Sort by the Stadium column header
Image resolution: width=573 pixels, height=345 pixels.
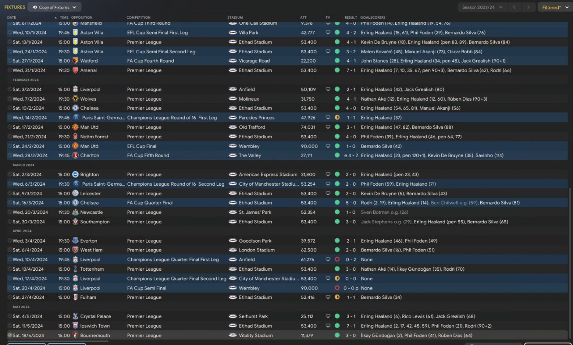[235, 17]
